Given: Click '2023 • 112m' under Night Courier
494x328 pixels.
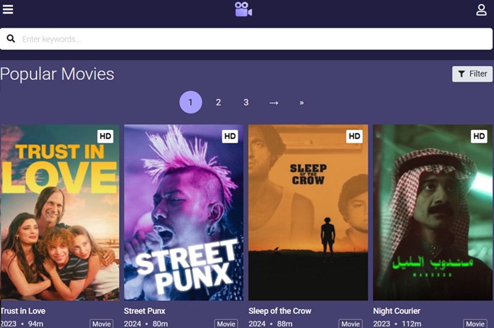Looking at the screenshot, I should point(397,324).
